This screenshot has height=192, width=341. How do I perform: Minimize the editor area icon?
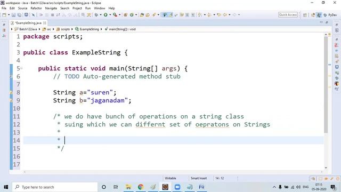(x=321, y=22)
